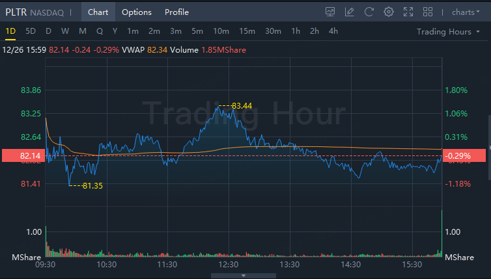This screenshot has height=279, width=491.
Task: Select the 1m interval
Action: [x=133, y=31]
